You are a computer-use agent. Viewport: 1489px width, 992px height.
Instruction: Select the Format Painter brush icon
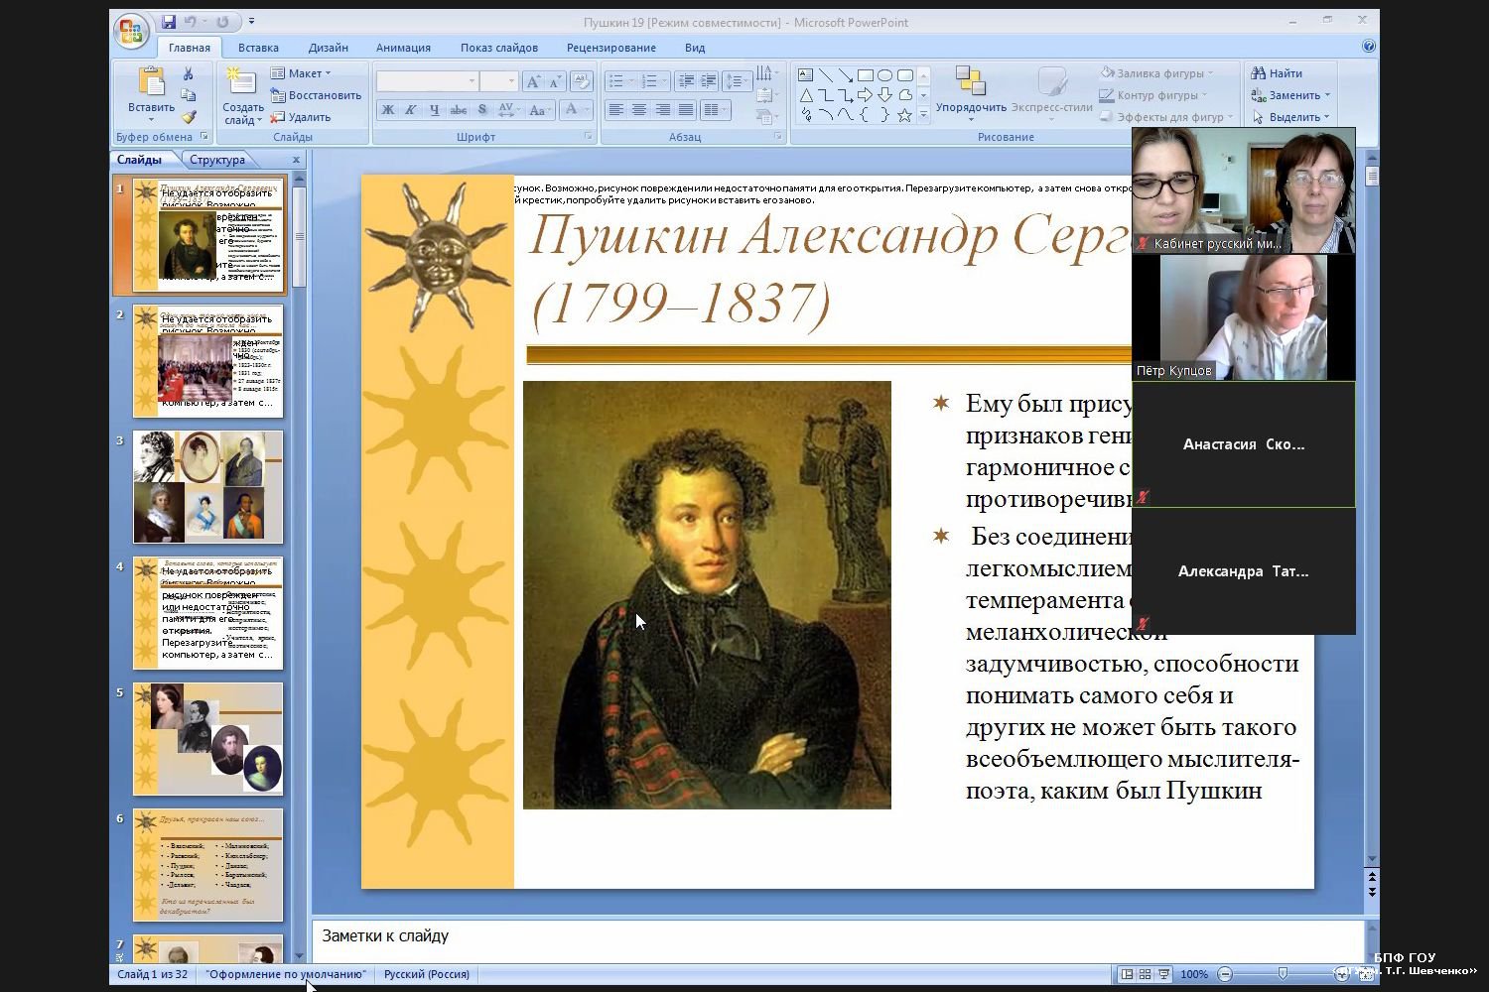189,116
